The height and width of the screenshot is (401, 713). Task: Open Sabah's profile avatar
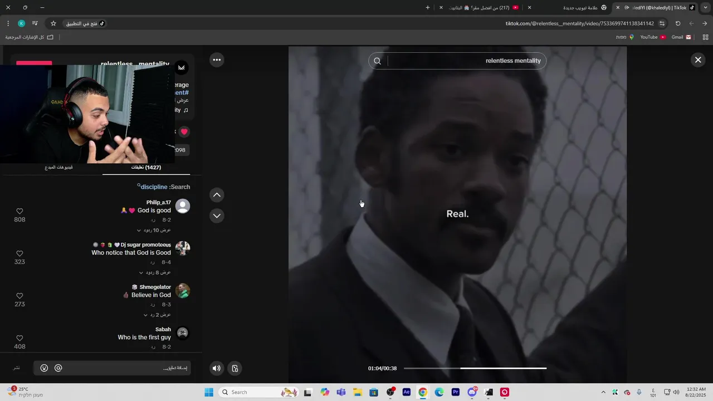point(182,333)
